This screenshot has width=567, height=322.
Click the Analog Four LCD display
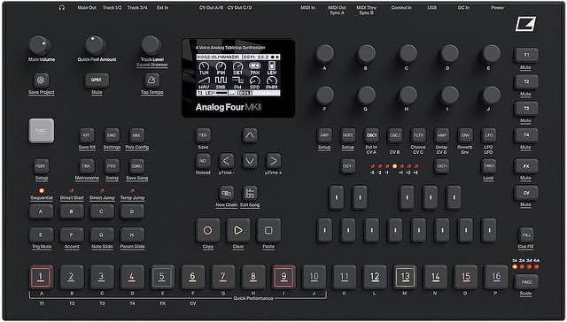238,79
